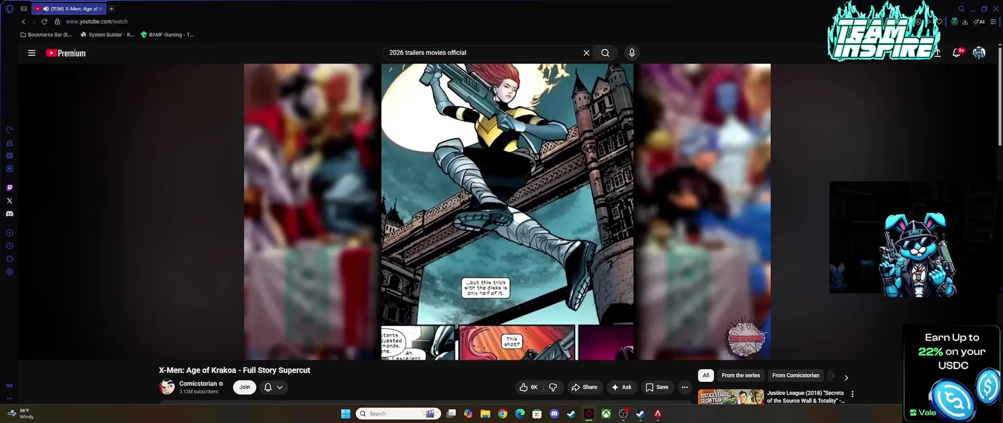
Task: Click the Ask button
Action: [621, 387]
